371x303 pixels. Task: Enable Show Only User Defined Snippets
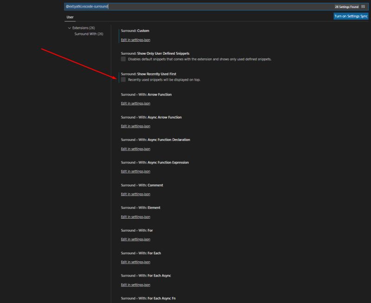click(123, 58)
